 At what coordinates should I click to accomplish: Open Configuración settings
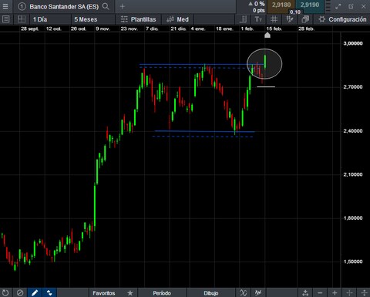coord(342,19)
